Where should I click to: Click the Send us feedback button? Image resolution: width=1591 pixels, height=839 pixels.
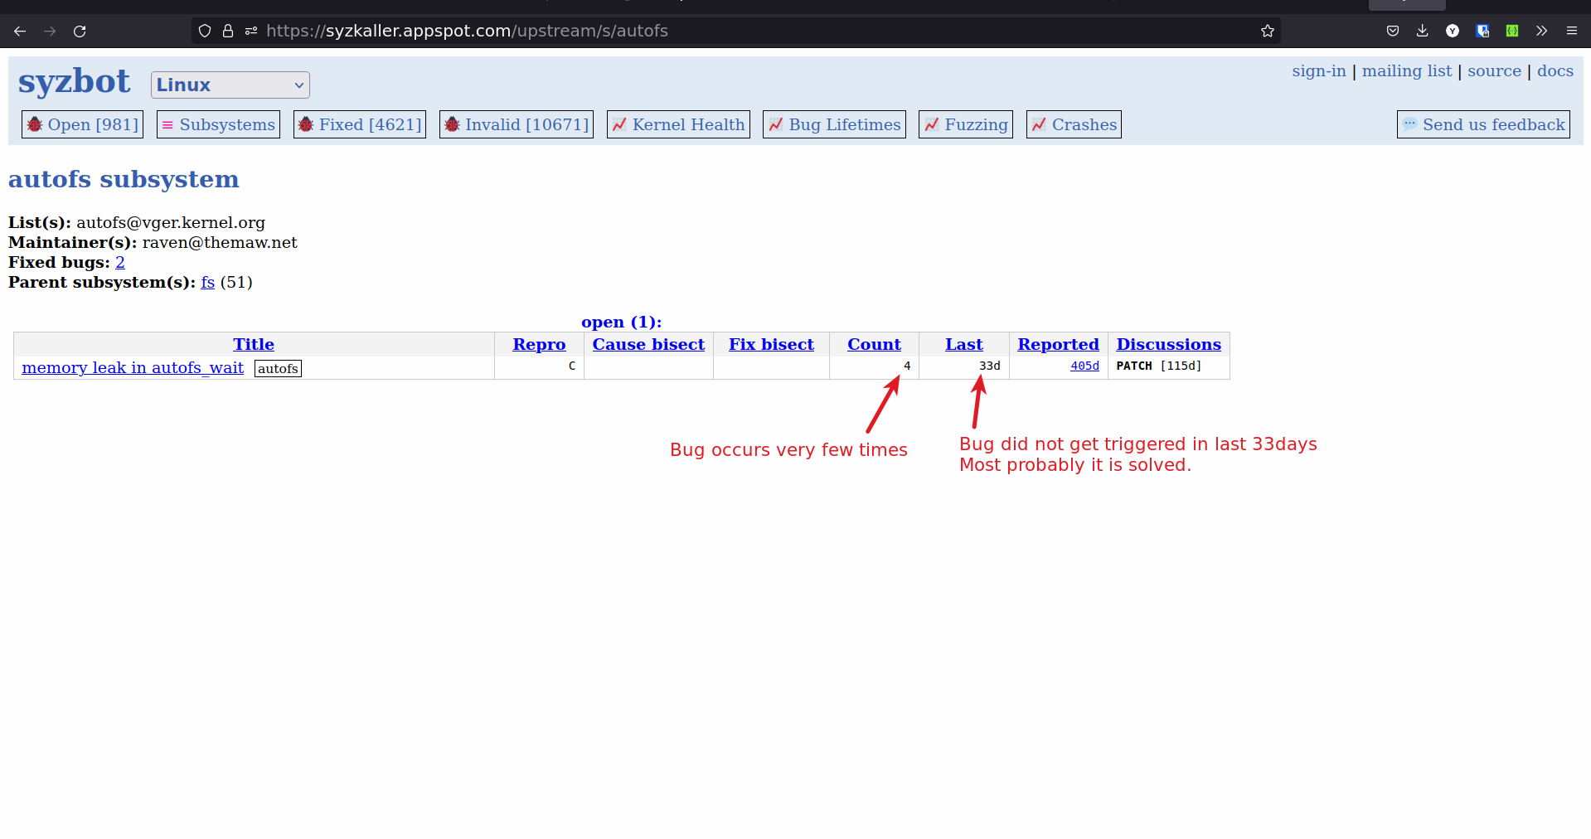point(1483,124)
